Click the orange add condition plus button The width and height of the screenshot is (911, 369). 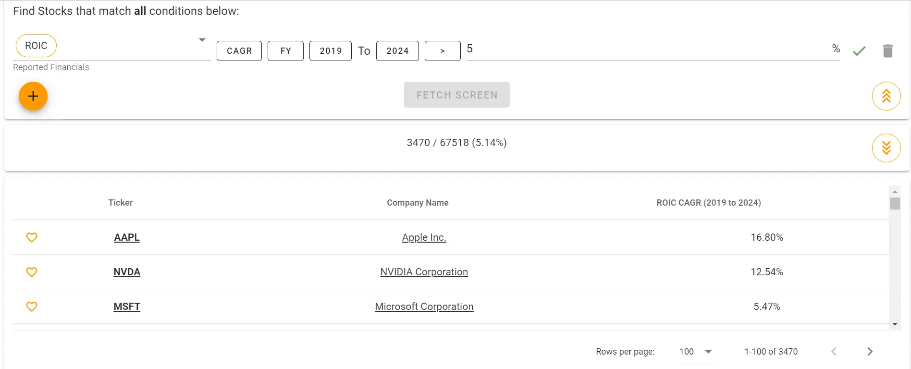click(x=33, y=96)
